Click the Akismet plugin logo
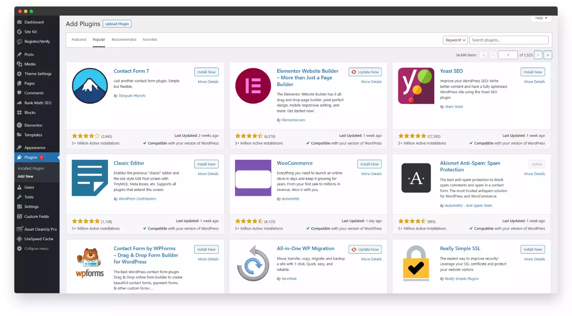This screenshot has height=316, width=572. coord(416,178)
